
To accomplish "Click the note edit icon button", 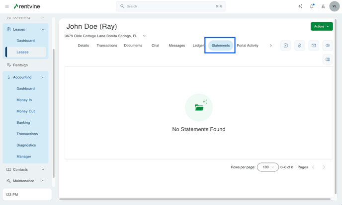I will [286, 46].
